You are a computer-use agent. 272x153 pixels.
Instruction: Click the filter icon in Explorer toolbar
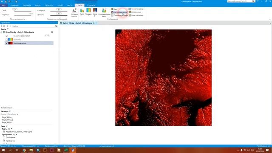point(7,26)
